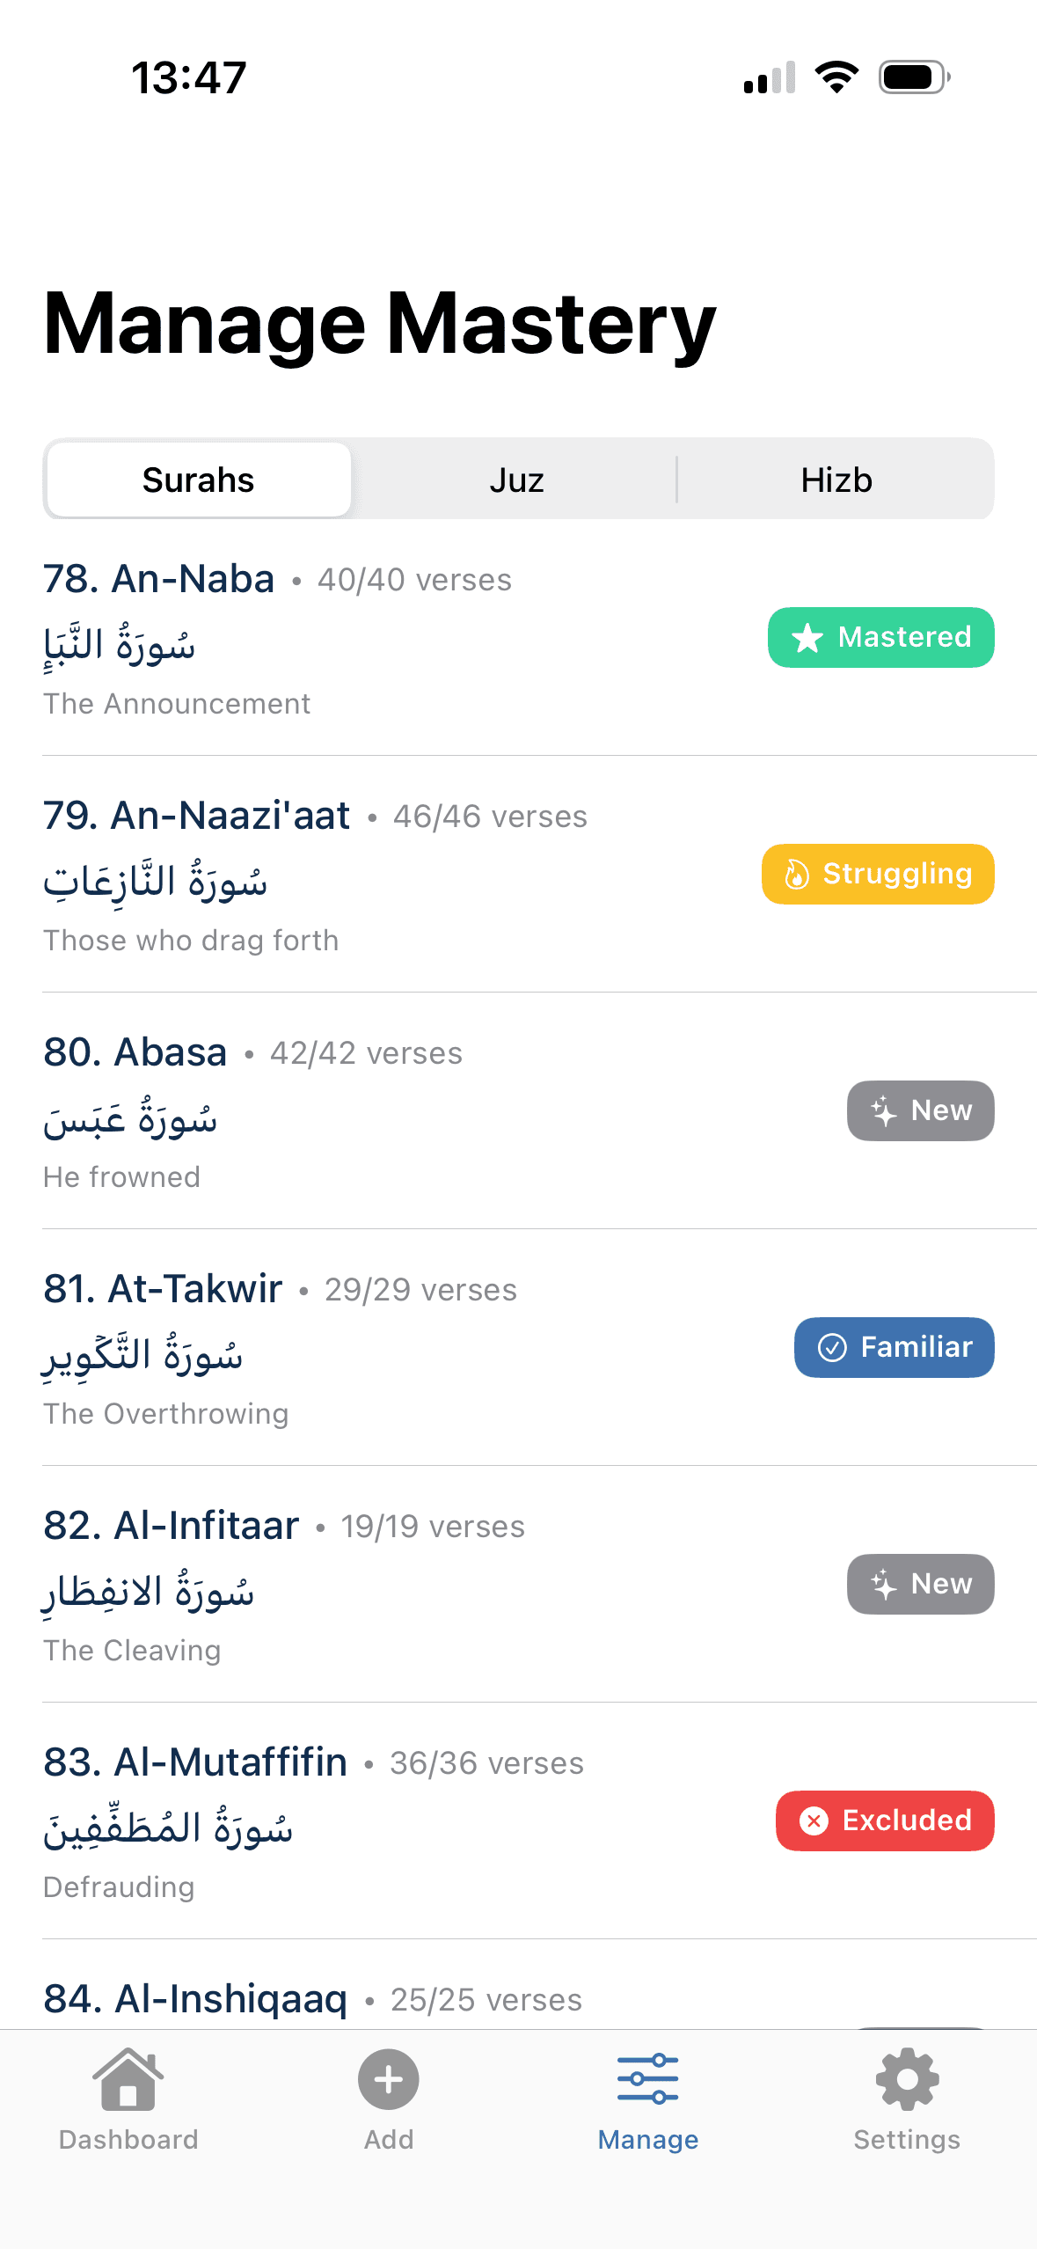Switch to the Hizb segment
The height and width of the screenshot is (2249, 1037).
pyautogui.click(x=836, y=480)
